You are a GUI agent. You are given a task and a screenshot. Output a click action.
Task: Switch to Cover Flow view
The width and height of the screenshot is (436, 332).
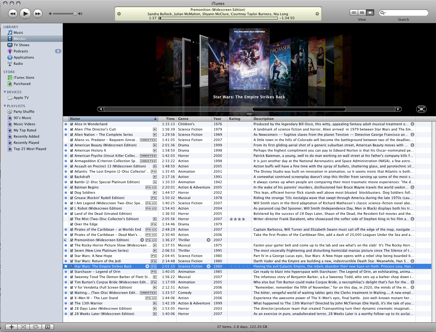(370, 12)
